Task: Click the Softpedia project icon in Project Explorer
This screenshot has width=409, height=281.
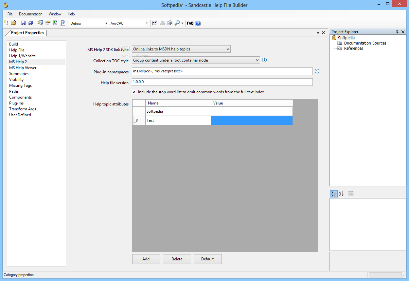Action: [x=334, y=38]
